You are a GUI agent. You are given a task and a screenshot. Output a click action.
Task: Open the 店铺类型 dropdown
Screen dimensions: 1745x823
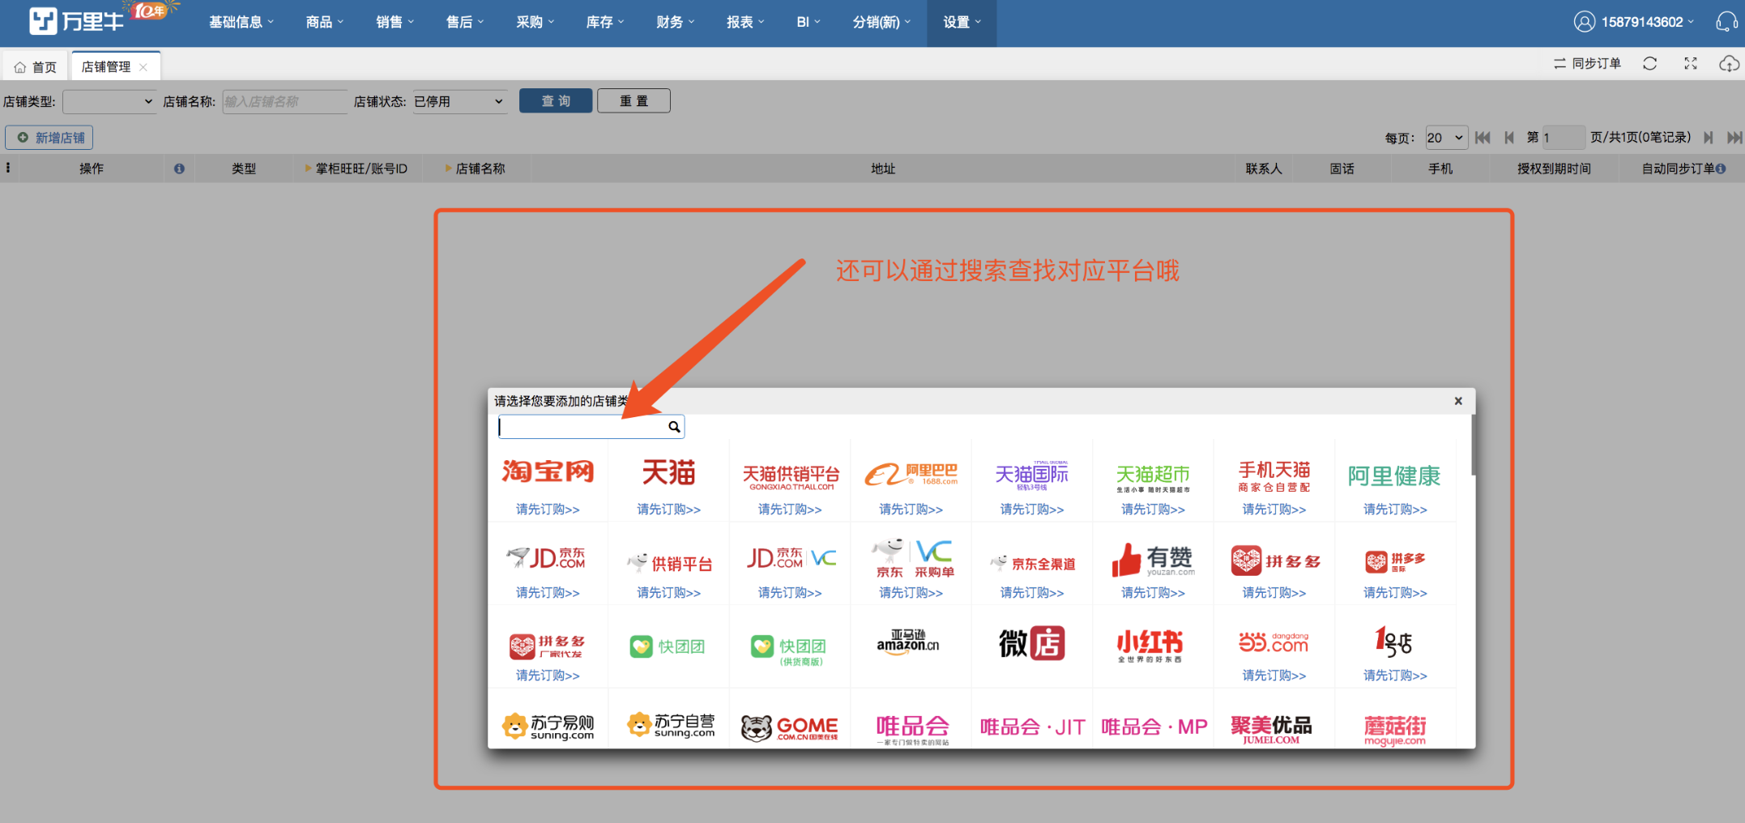tap(109, 101)
